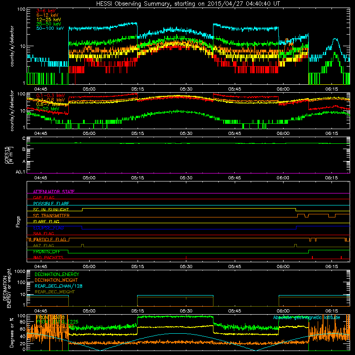Select the ATTENUATOR_STATE flag label
This screenshot has width=355, height=355.
(54, 192)
